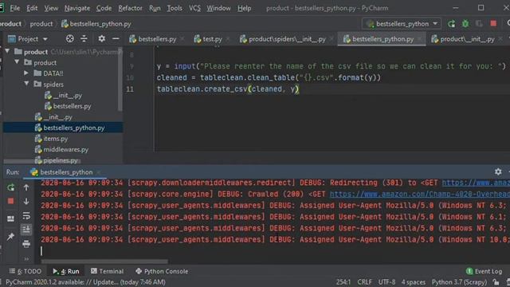Open the TODO tool window
The height and width of the screenshot is (287, 510).
(25, 271)
